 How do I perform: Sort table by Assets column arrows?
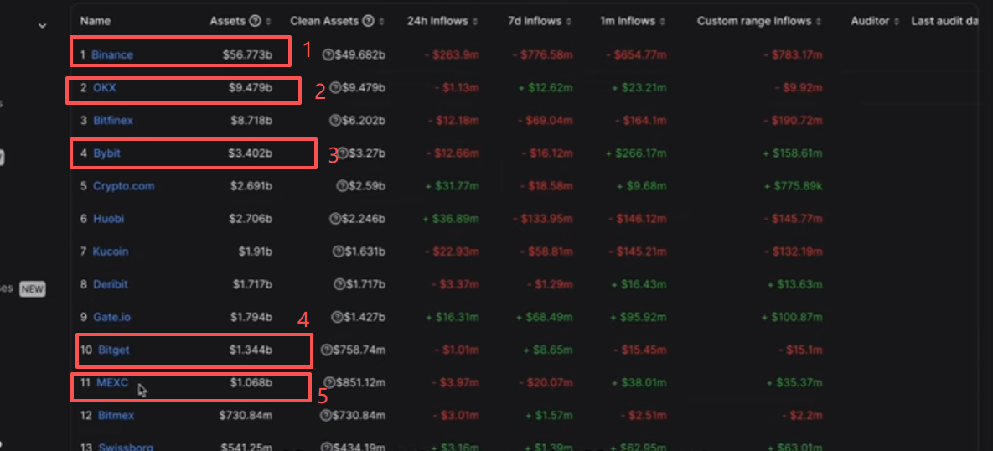(268, 21)
